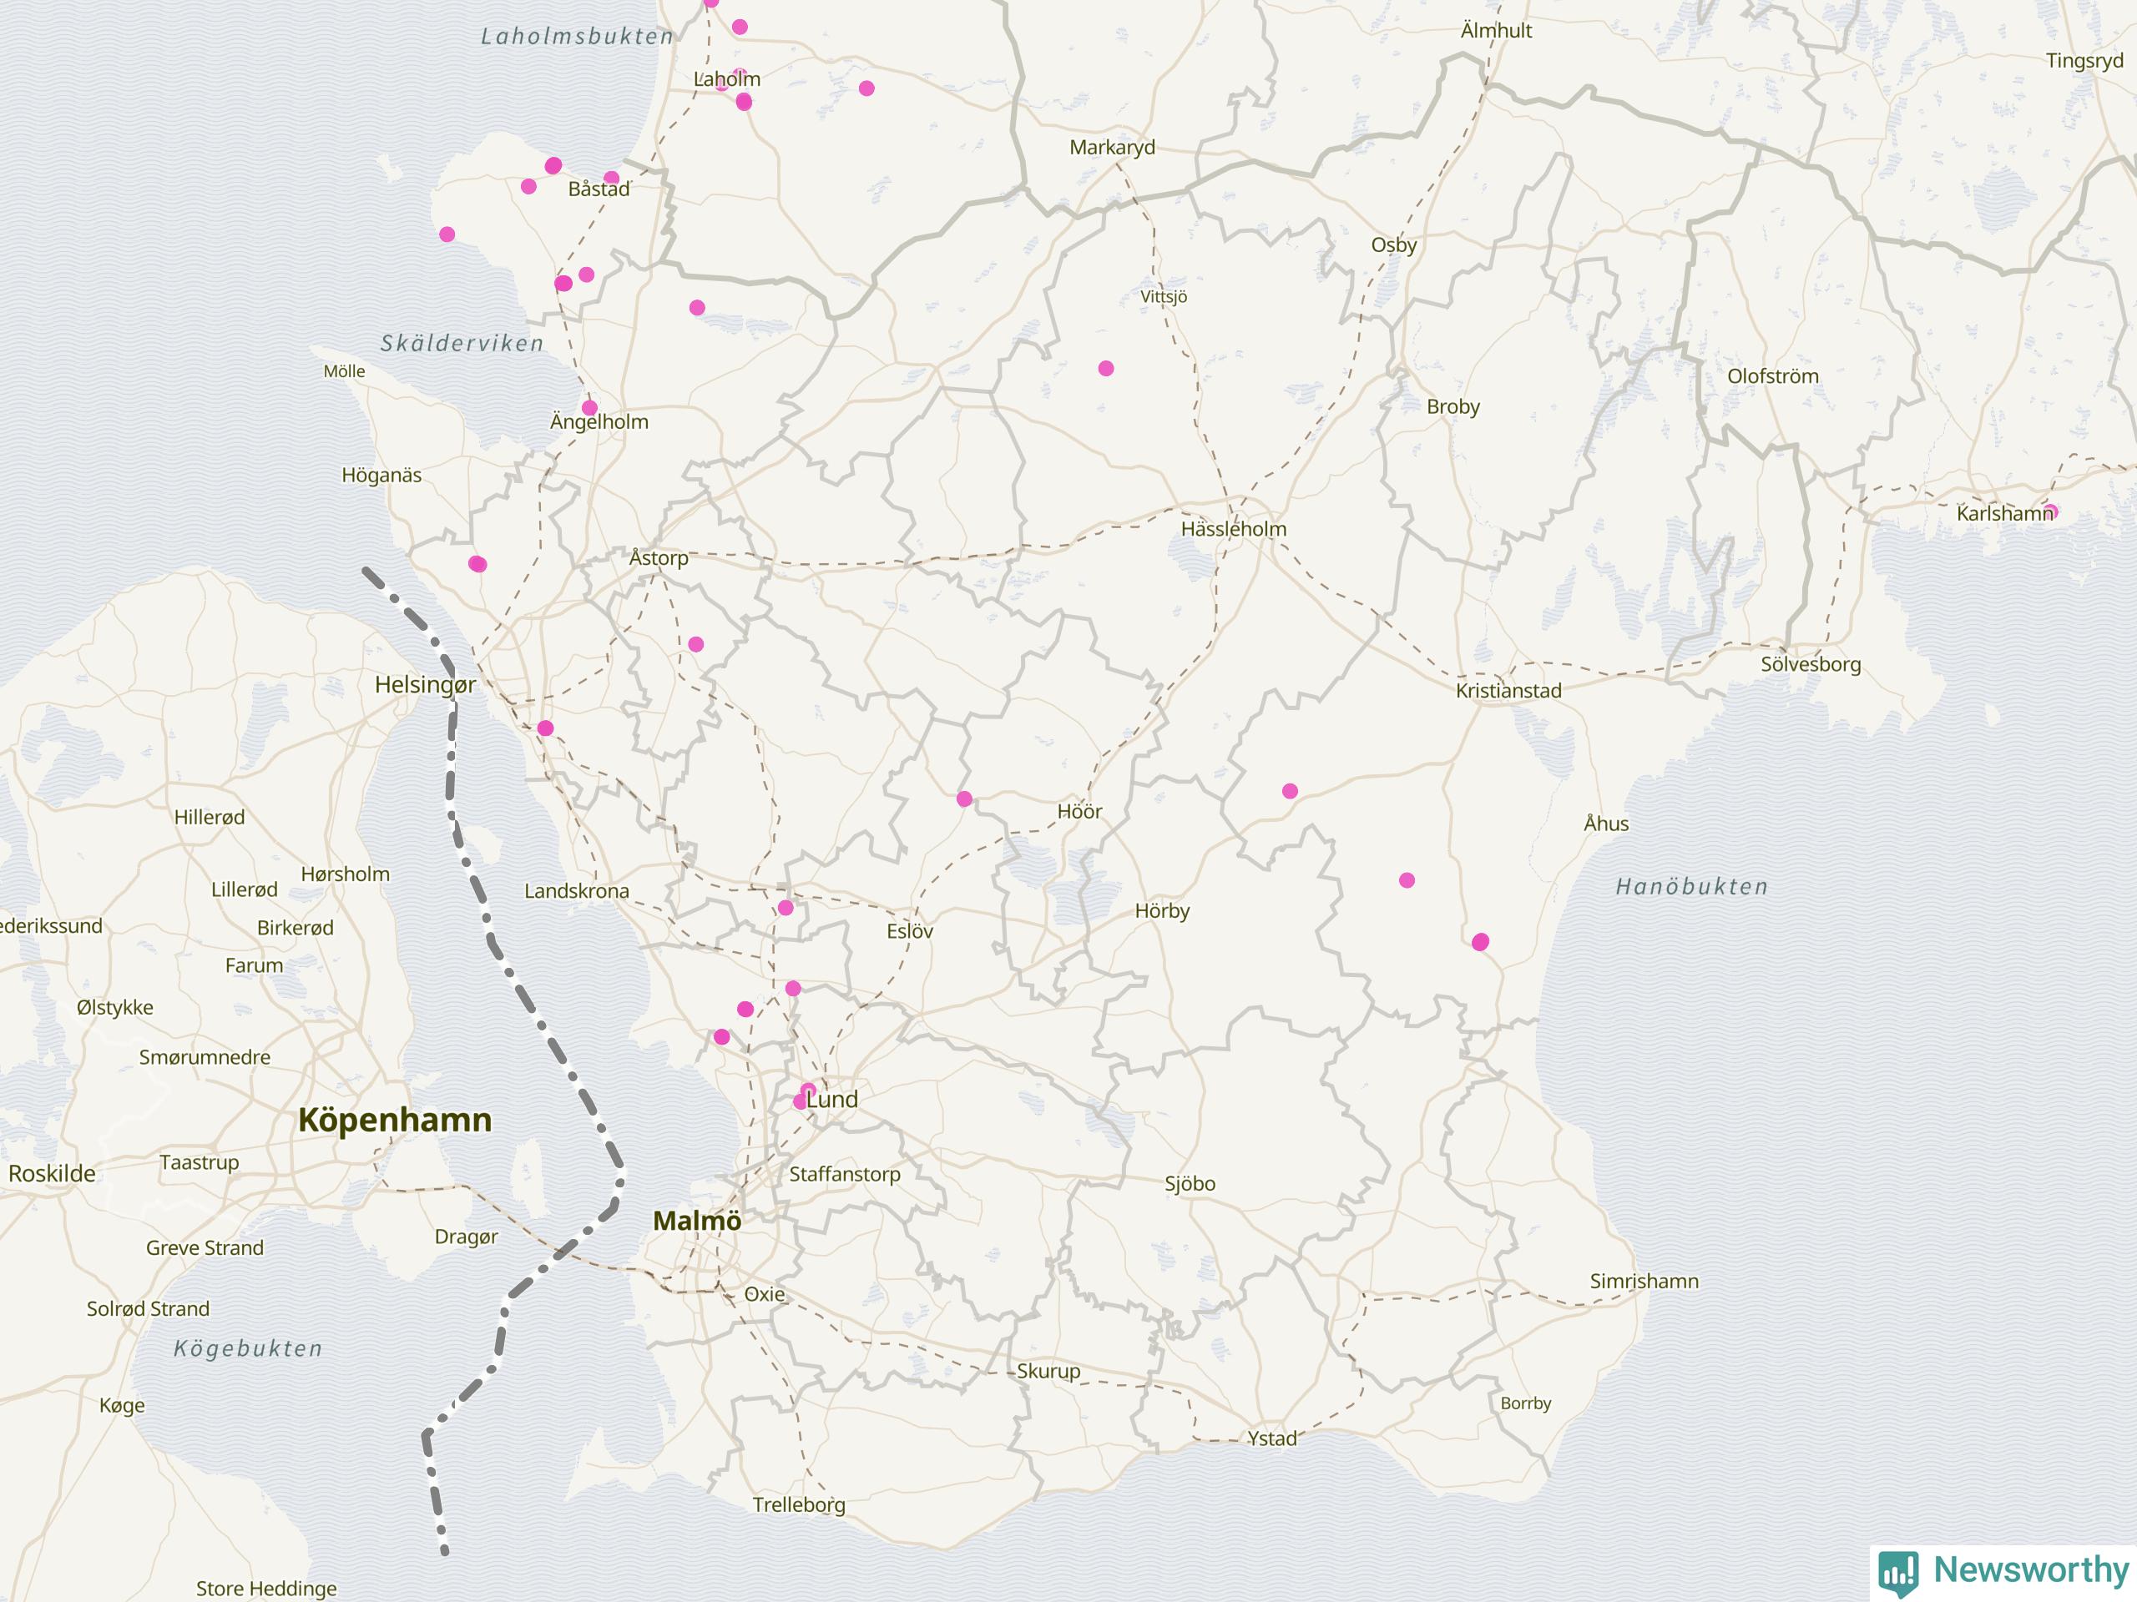2137x1602 pixels.
Task: Click the Broby label
Action: point(1452,406)
